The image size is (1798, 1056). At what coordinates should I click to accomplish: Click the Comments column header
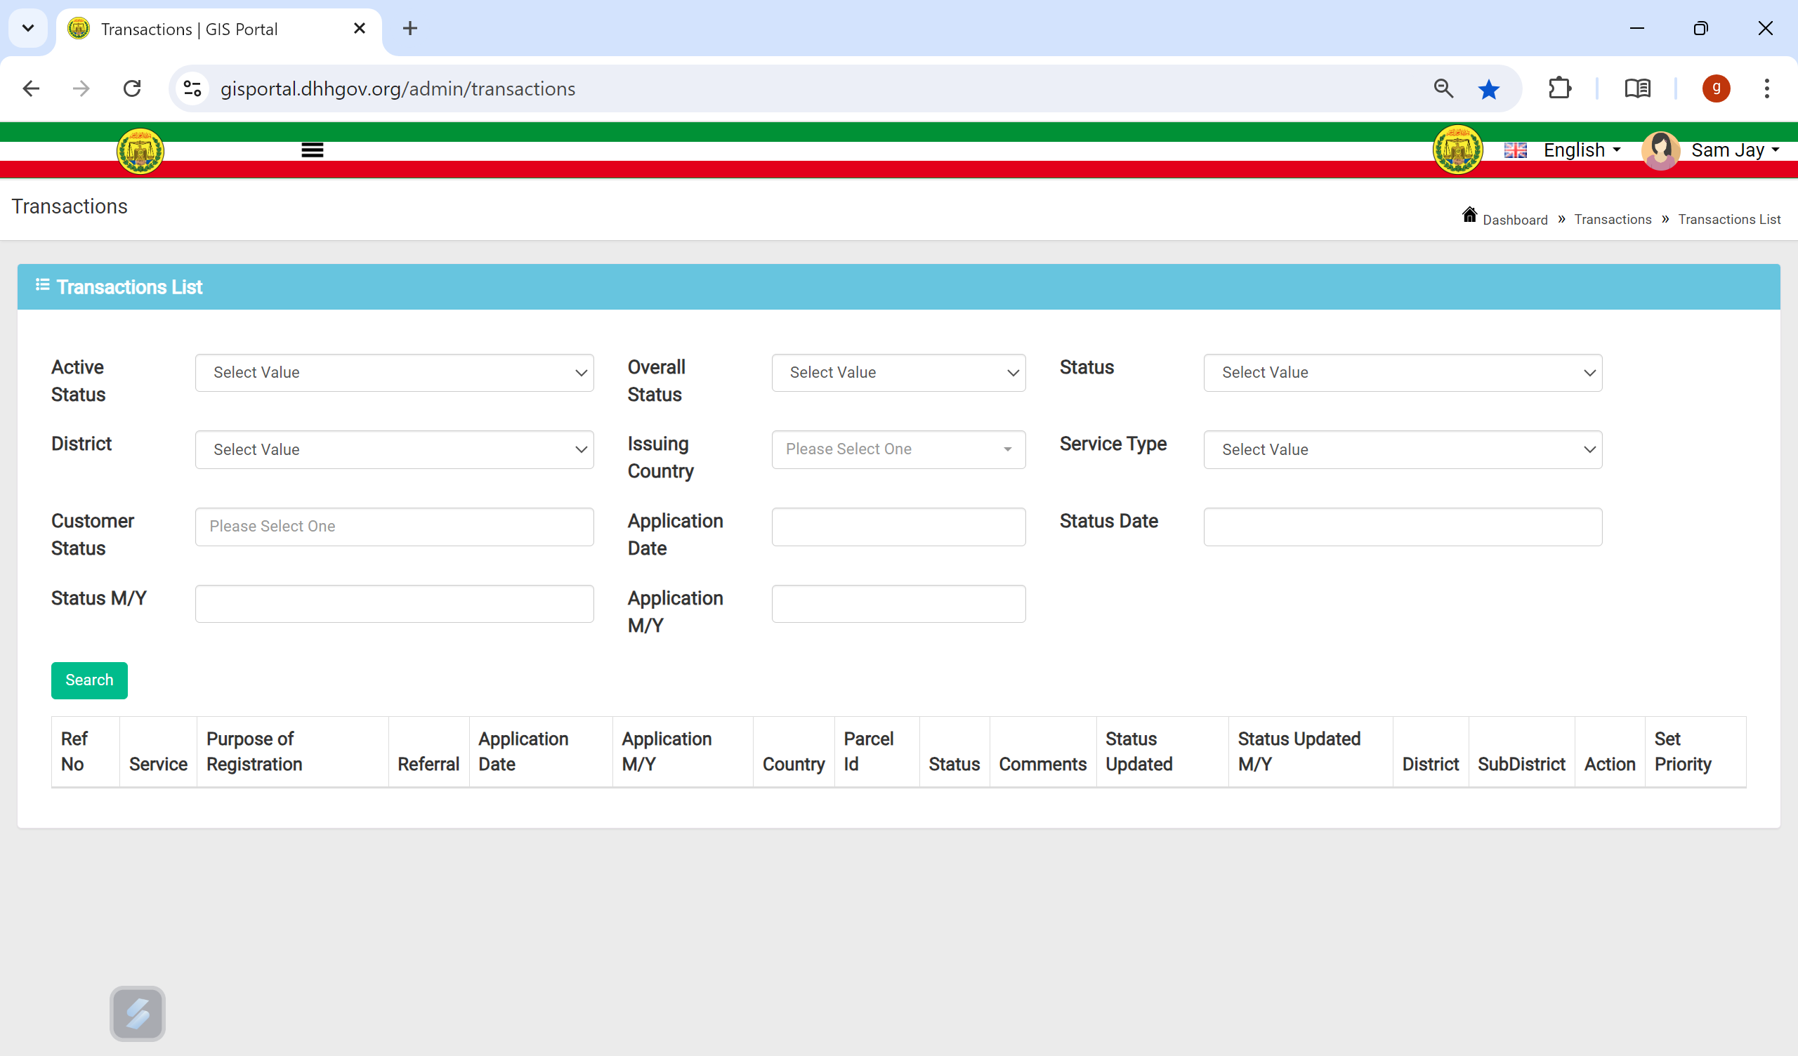(1042, 751)
